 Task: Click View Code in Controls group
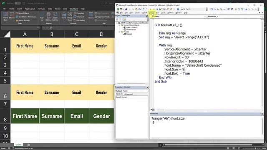[79, 17]
